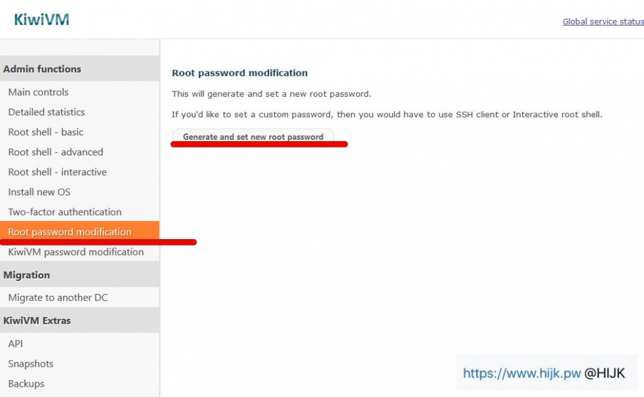The height and width of the screenshot is (397, 644).
Task: Open Root shell - basic
Action: pos(46,132)
